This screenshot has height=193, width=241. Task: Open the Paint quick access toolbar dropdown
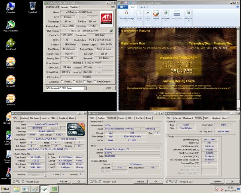point(138,3)
